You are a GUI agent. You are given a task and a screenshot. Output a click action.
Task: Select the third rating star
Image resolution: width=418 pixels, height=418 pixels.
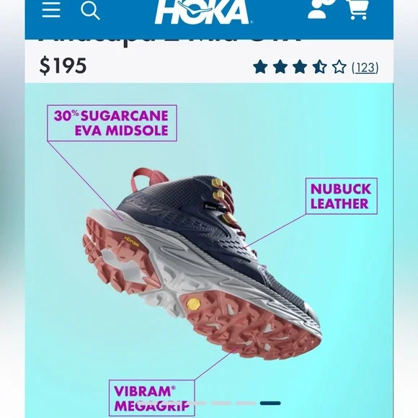tap(300, 66)
